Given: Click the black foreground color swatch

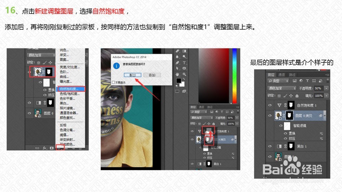Looking at the screenshot, I should (179, 80).
